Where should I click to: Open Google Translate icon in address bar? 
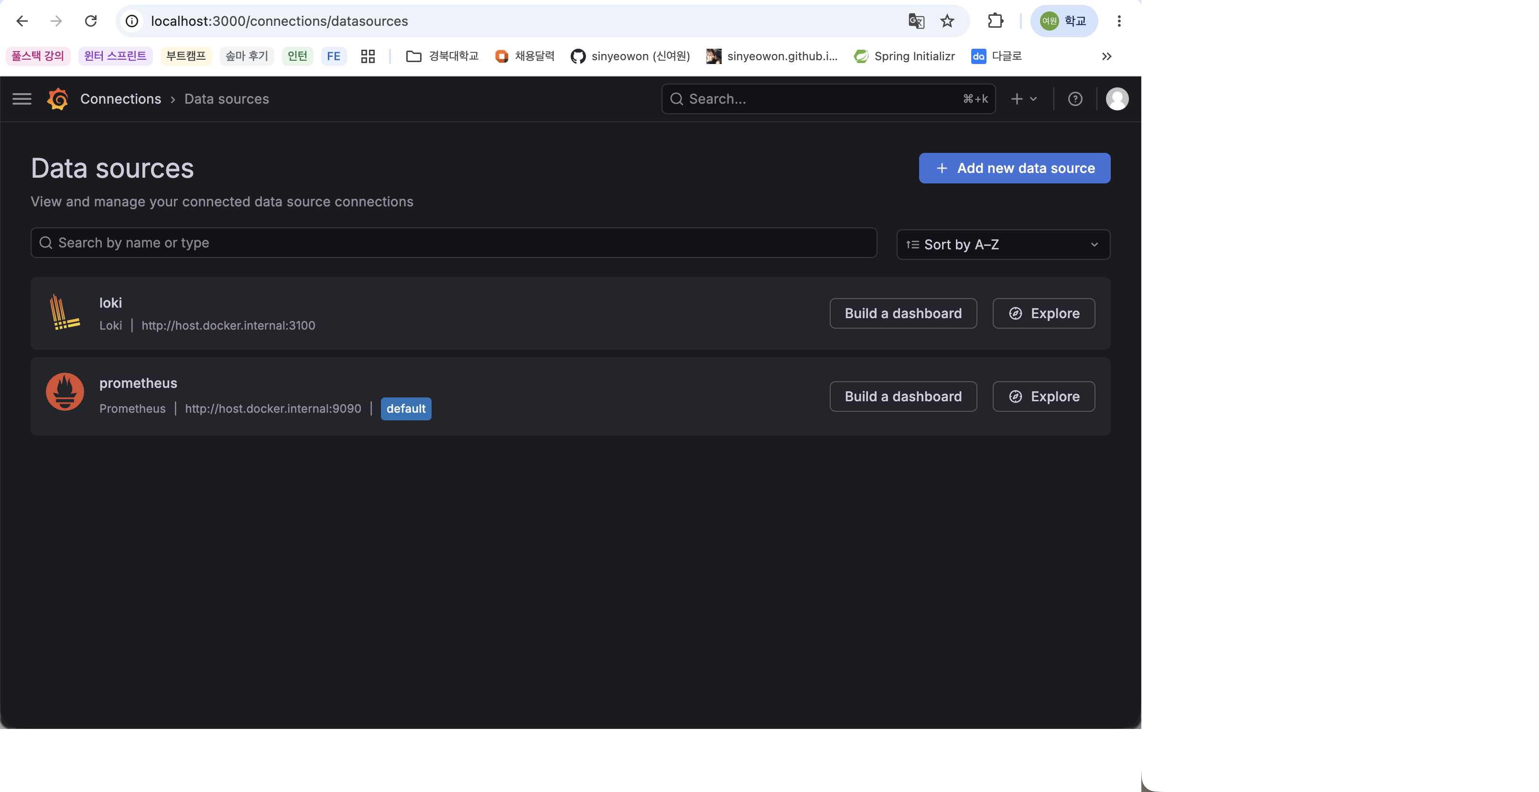click(916, 21)
